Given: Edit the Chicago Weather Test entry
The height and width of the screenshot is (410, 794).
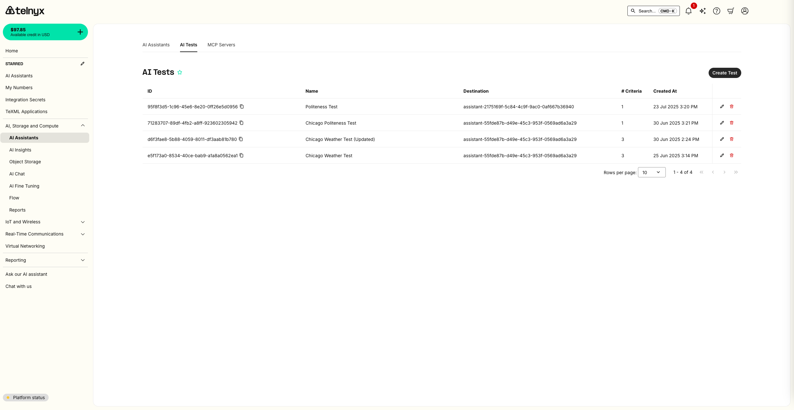Looking at the screenshot, I should 722,156.
